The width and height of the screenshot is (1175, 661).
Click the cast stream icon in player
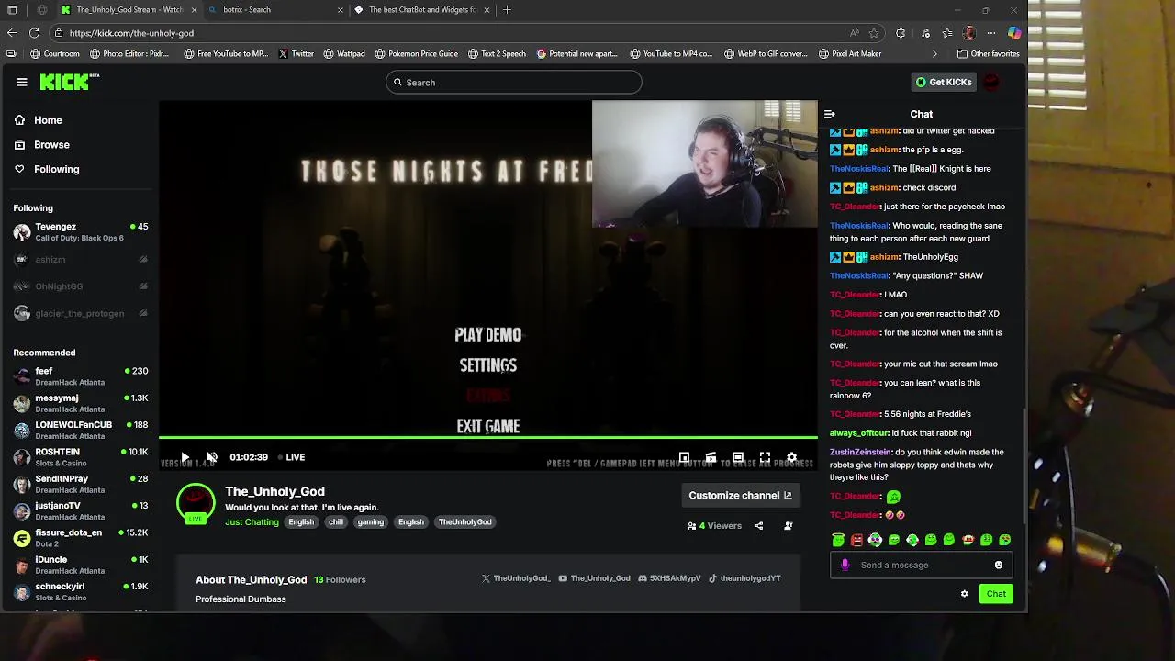[711, 457]
